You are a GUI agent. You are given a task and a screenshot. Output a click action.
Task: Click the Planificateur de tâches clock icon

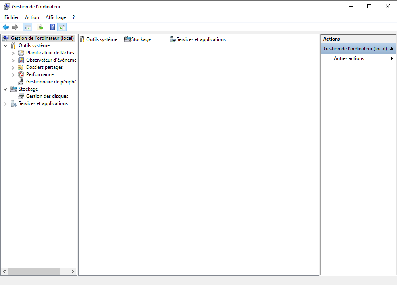coord(21,53)
